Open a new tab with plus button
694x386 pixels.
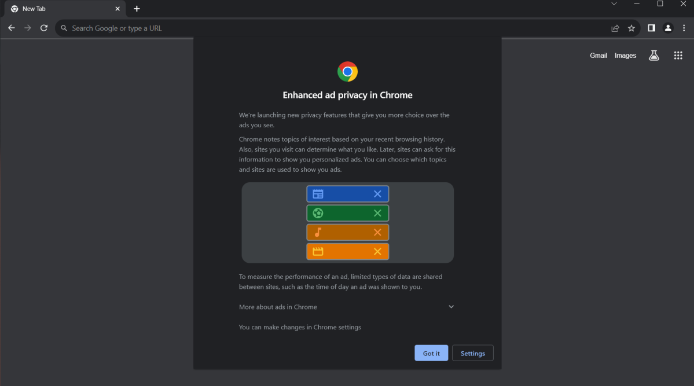(137, 9)
